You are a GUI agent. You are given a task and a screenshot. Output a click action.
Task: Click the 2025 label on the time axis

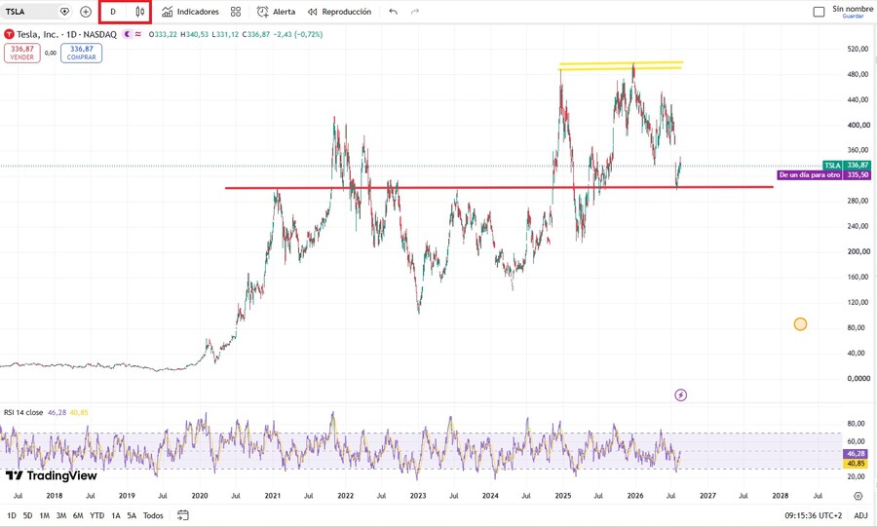point(562,496)
